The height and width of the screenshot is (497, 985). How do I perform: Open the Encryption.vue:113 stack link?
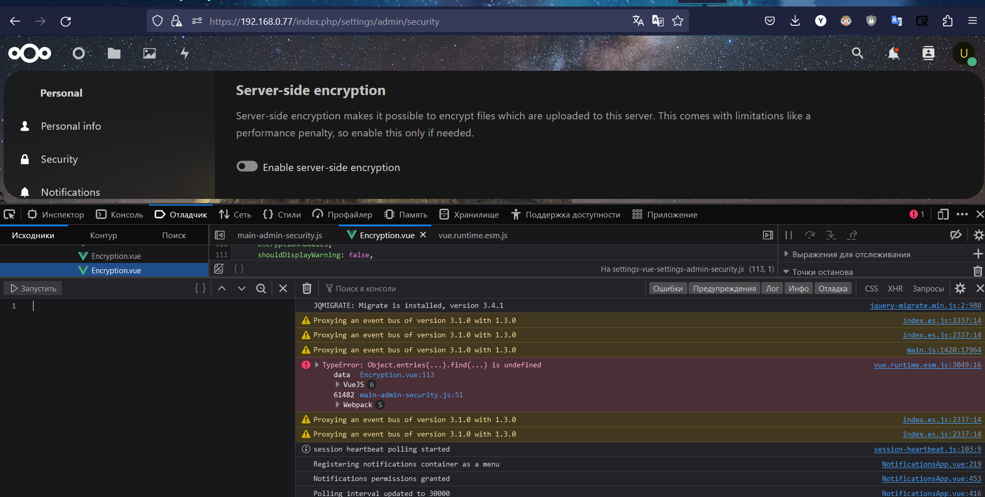coord(397,375)
